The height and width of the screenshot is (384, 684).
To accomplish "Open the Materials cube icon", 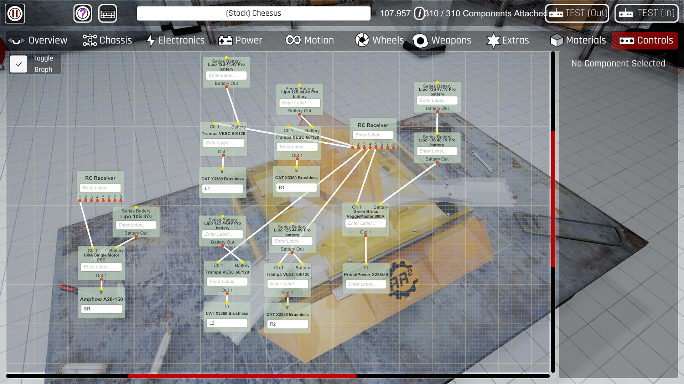I will (x=556, y=40).
